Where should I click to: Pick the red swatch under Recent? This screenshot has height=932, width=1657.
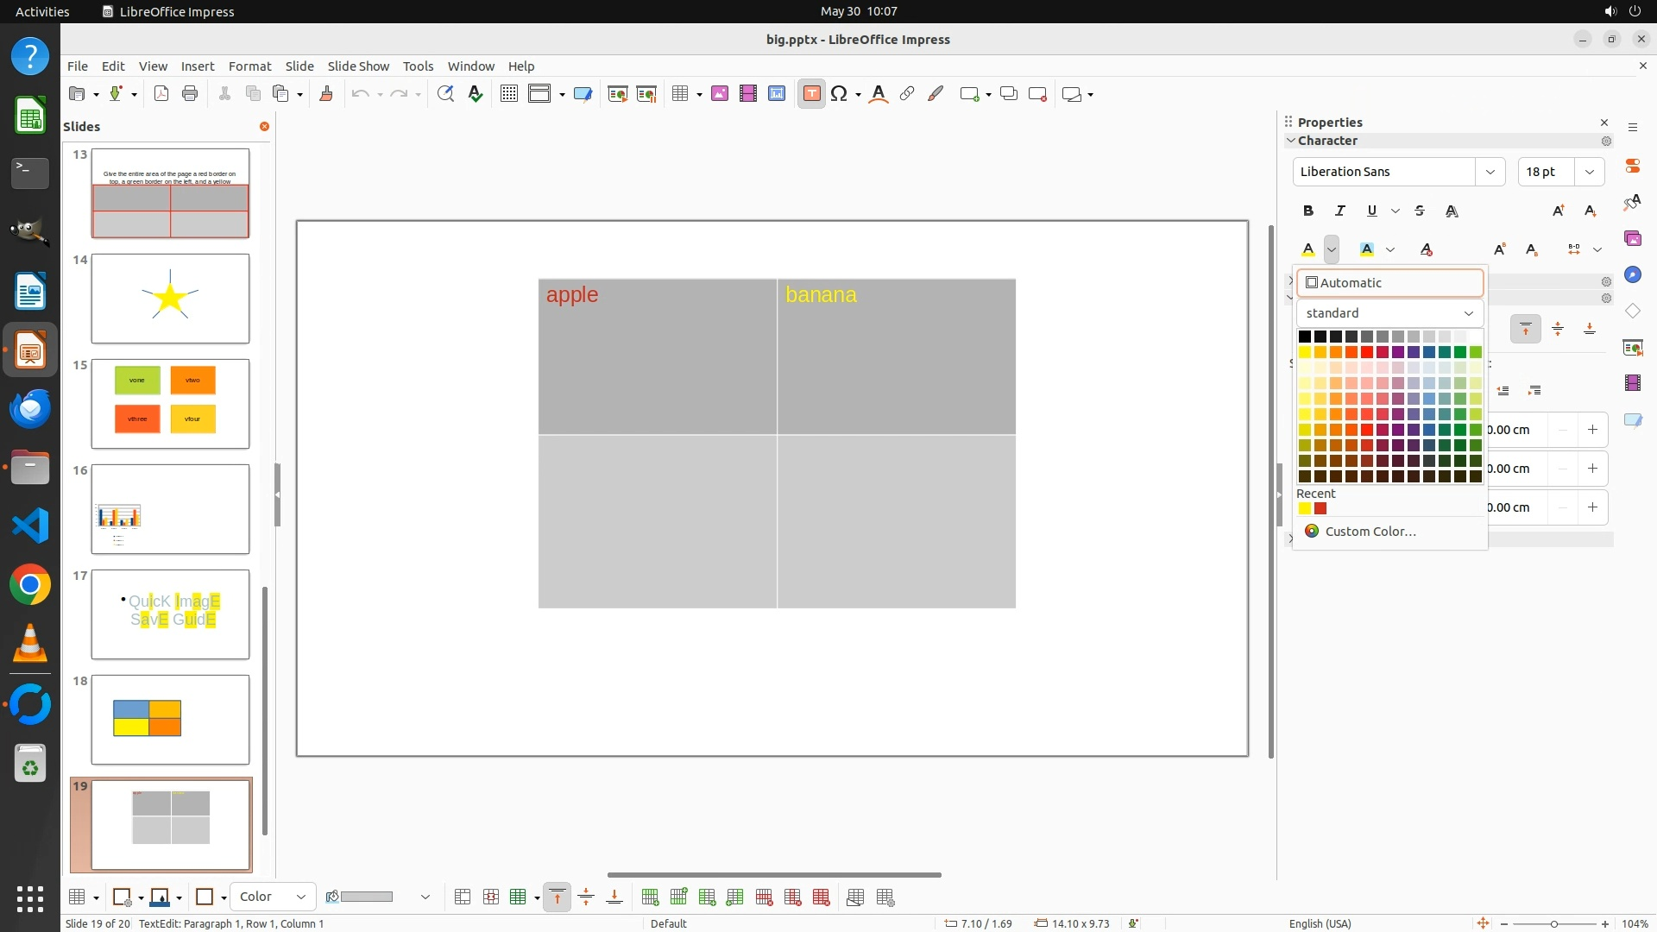(x=1320, y=508)
